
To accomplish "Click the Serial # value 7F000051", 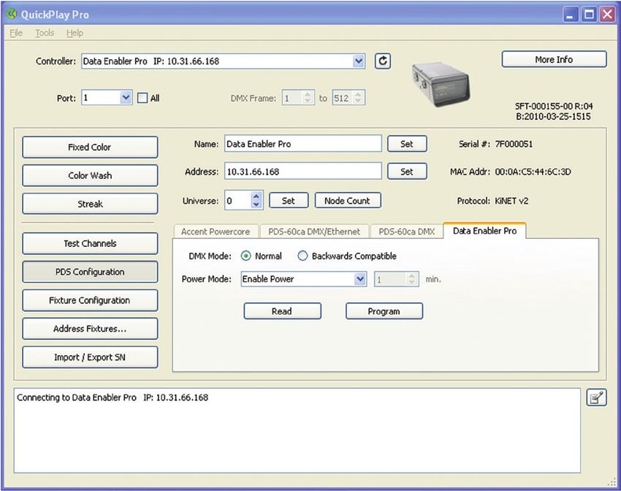I will pos(514,144).
